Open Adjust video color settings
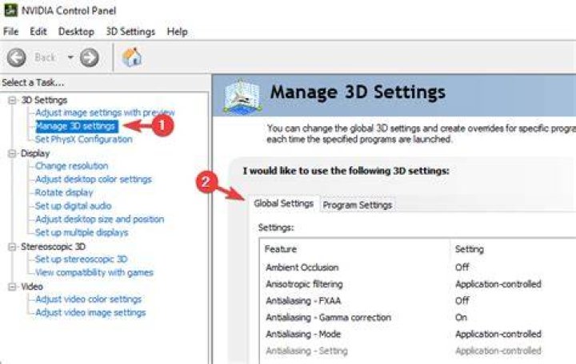 click(88, 299)
